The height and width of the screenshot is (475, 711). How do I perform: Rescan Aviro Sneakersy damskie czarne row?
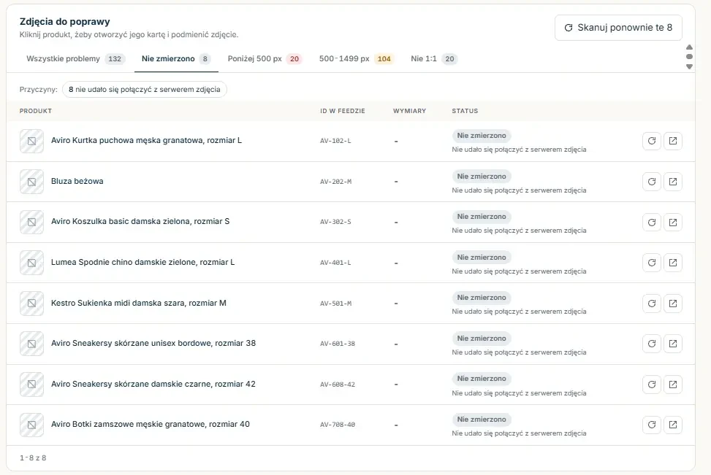[652, 385]
